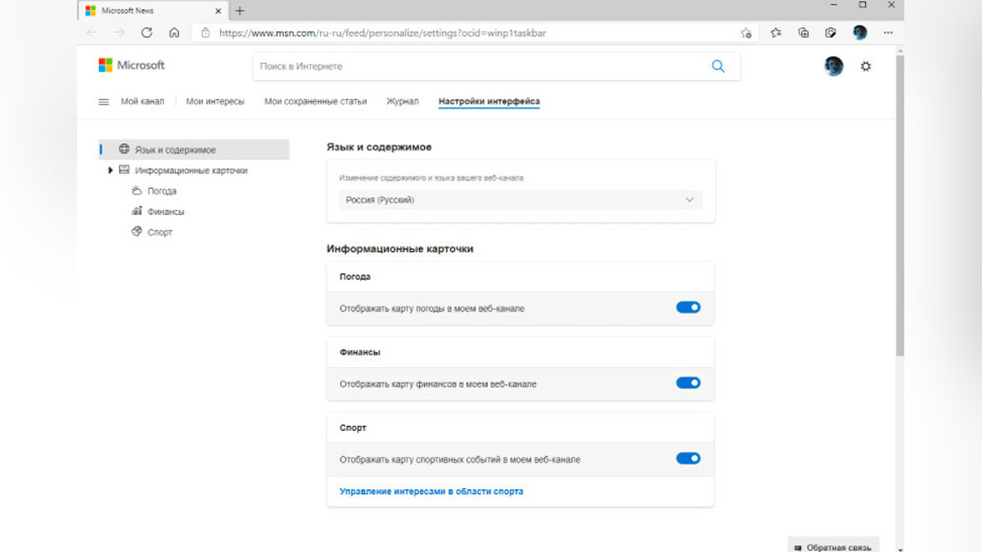Select Погода in the left sidebar

[161, 191]
